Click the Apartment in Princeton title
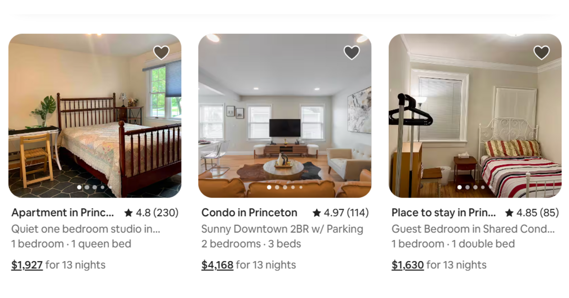Screen dimensions: 569x298 pos(63,213)
